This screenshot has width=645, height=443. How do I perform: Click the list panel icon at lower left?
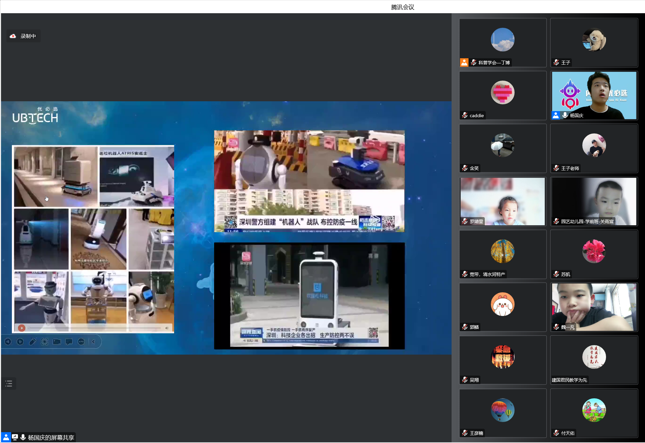click(9, 384)
